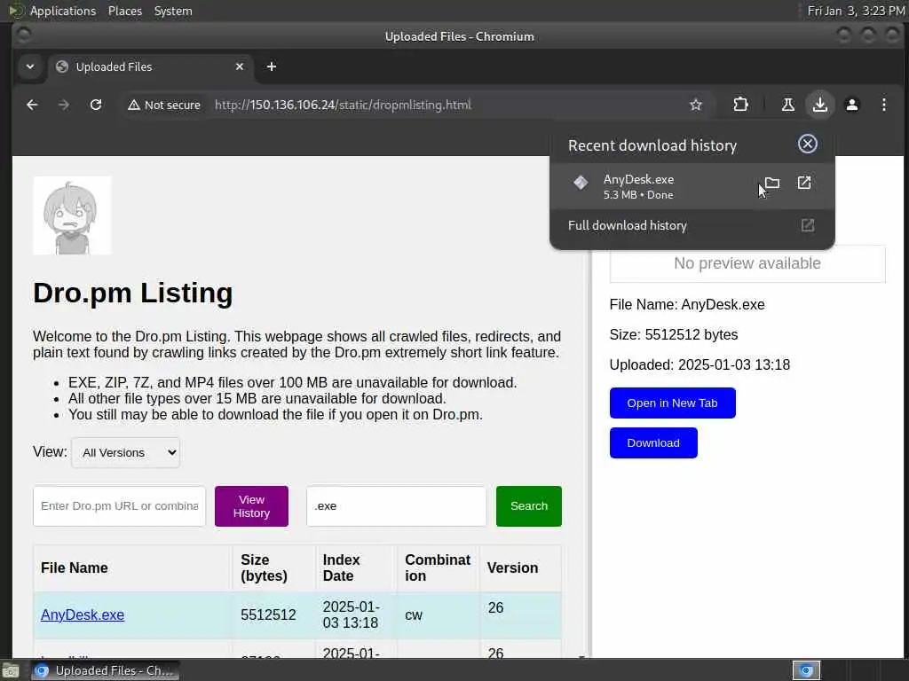This screenshot has width=909, height=681.
Task: Open the tab search dropdown arrow
Action: 30,67
